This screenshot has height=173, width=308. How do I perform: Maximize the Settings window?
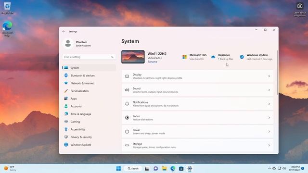point(265,30)
